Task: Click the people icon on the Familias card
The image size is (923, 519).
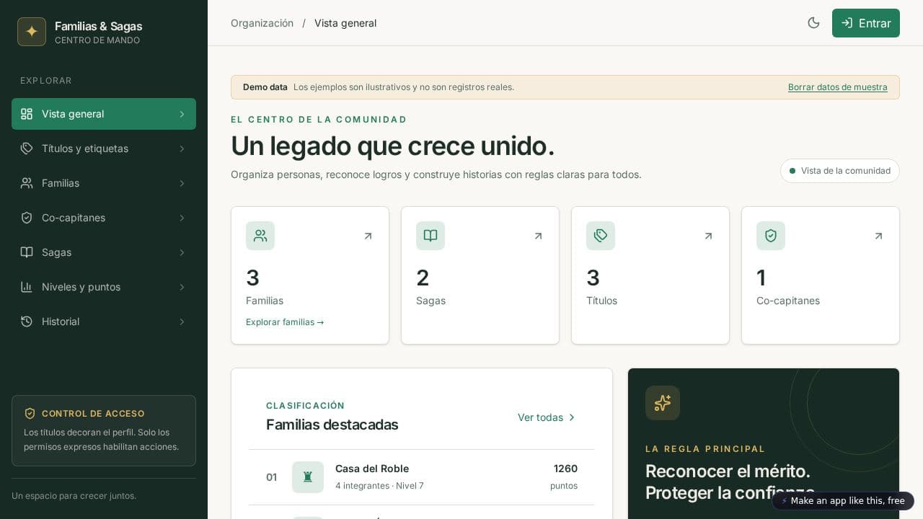Action: 260,236
